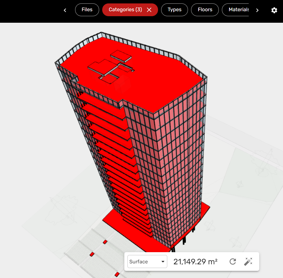Click the refresh measurement icon
Viewport: 283px width, 278px height.
233,262
